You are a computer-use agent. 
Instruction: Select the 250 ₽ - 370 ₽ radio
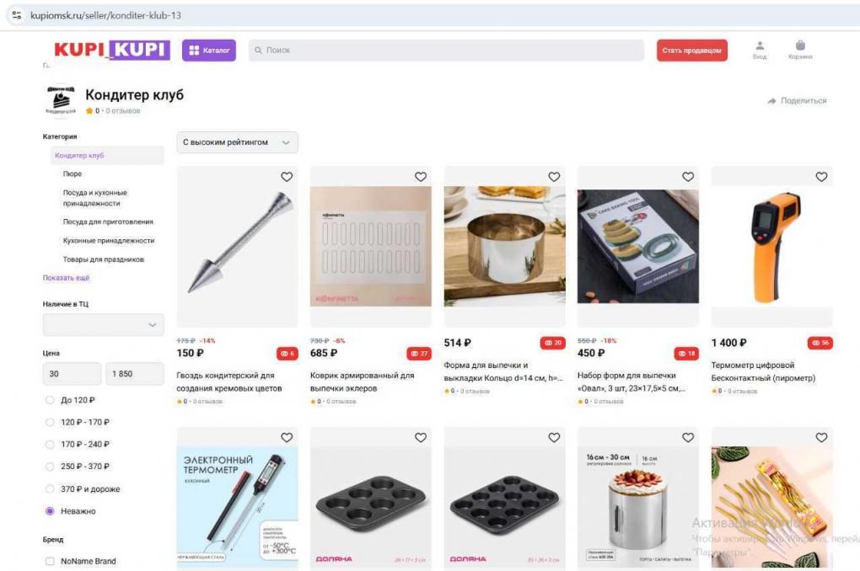coord(50,467)
